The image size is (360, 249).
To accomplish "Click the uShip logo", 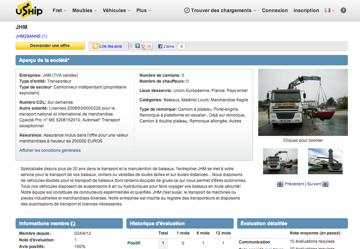I will (29, 11).
